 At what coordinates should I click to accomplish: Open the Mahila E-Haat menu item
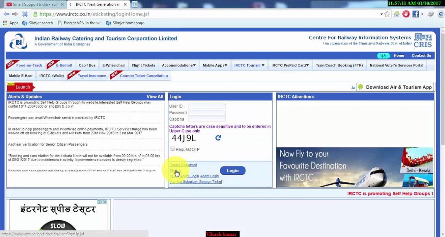[x=21, y=76]
